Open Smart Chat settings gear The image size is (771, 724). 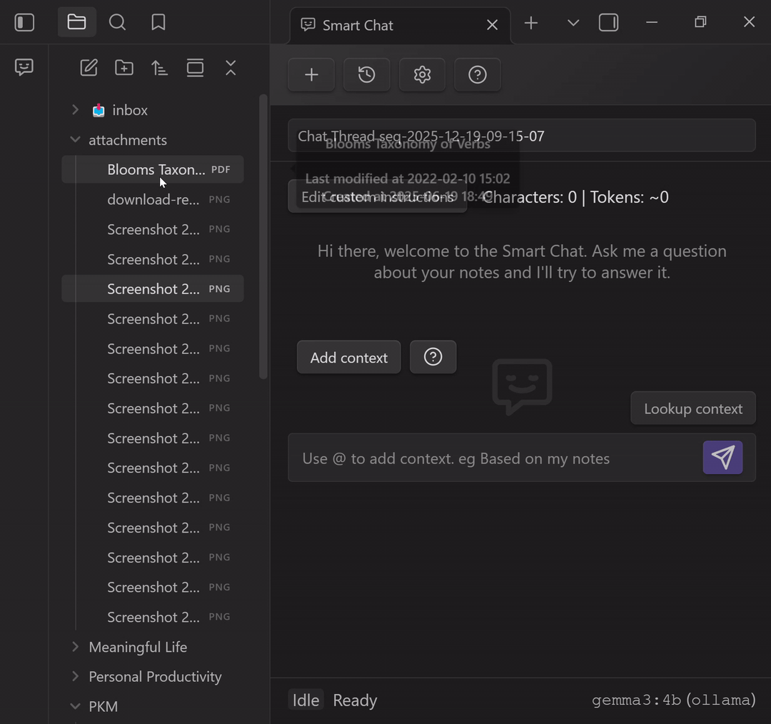click(422, 74)
